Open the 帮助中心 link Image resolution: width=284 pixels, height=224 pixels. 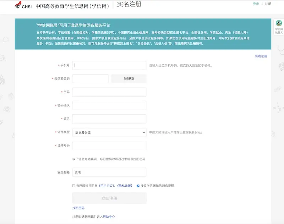tap(109, 217)
